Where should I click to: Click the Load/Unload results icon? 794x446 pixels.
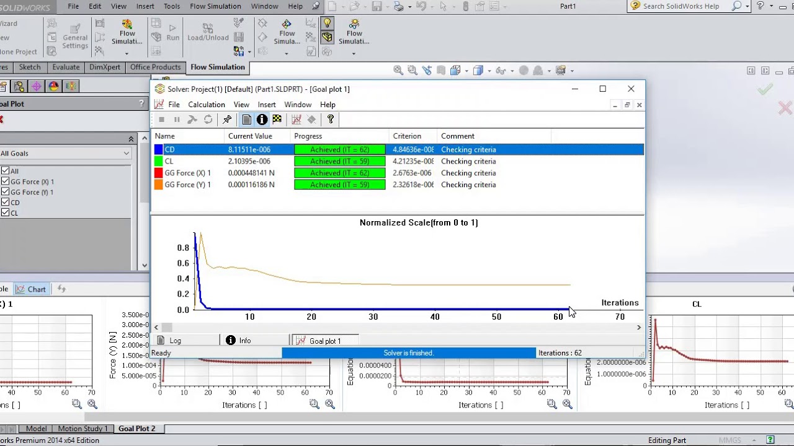pyautogui.click(x=208, y=32)
